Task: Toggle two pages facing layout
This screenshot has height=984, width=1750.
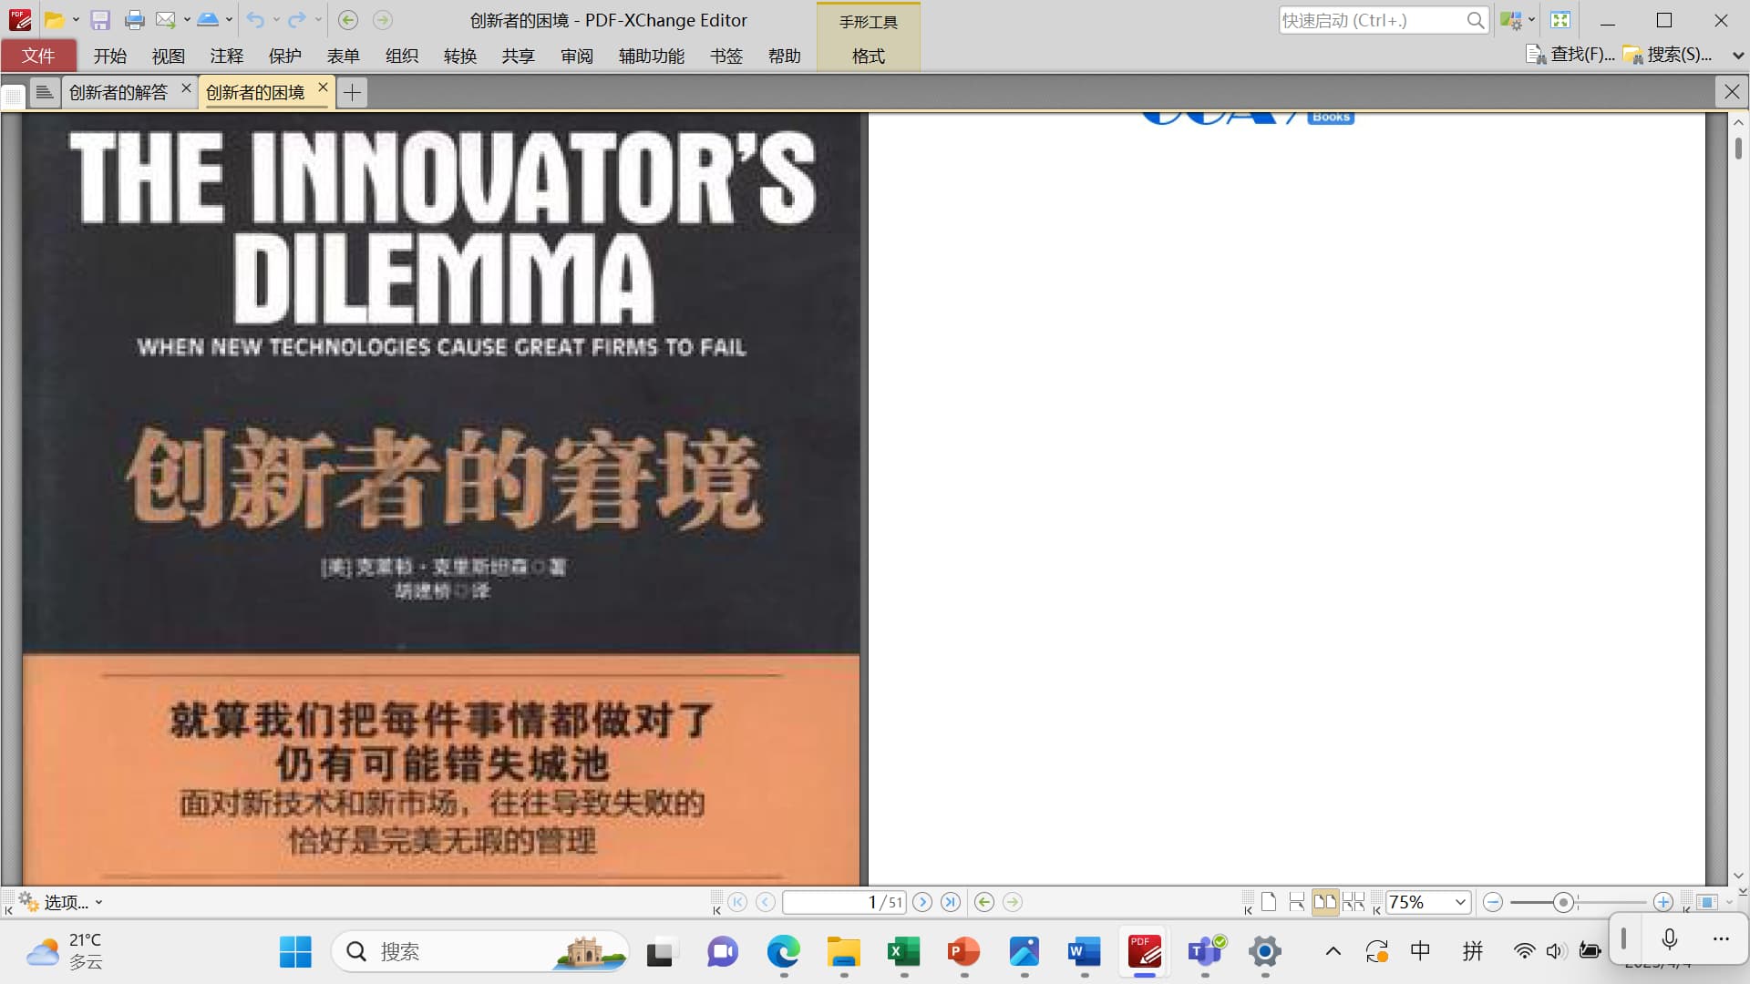Action: pyautogui.click(x=1324, y=902)
